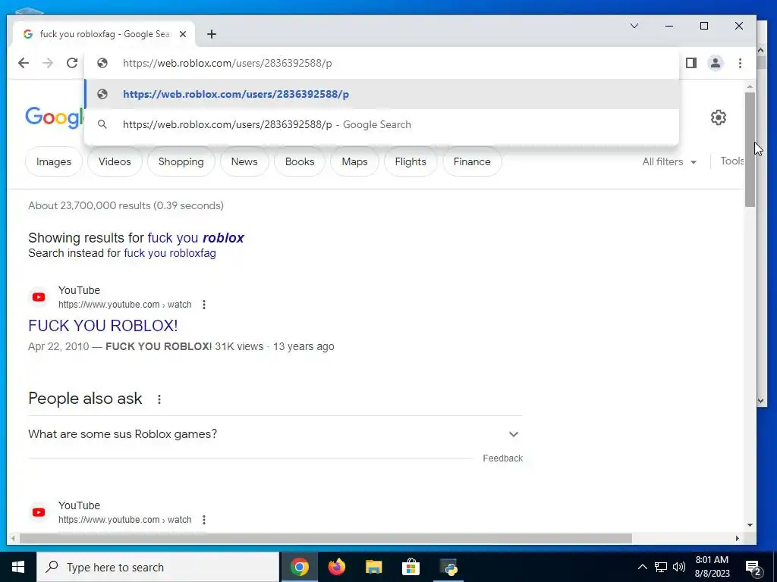
Task: Open Chrome's three-dot menu
Action: point(740,63)
